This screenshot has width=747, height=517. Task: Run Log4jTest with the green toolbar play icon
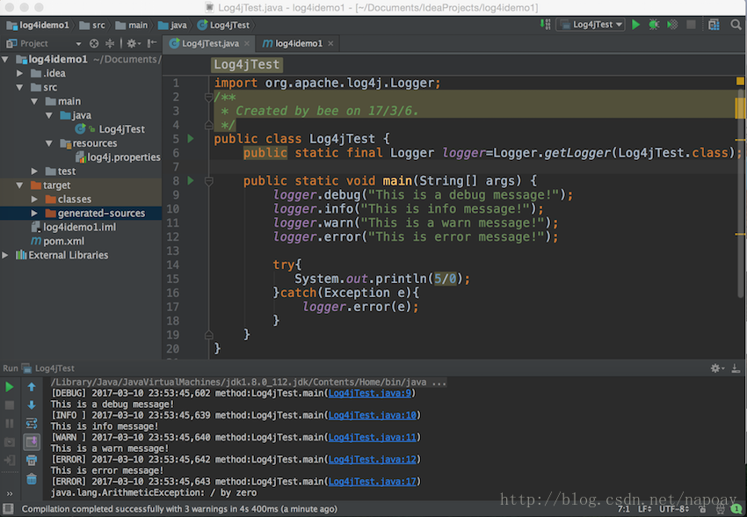(635, 25)
